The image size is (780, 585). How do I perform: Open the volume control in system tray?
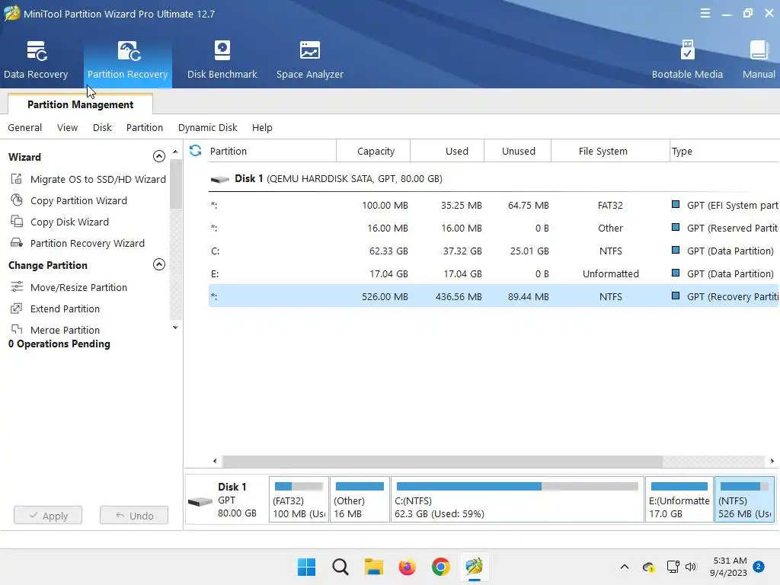click(691, 567)
